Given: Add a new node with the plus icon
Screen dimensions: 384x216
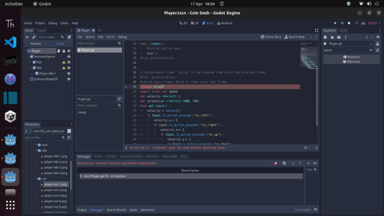Looking at the screenshot, I should pos(27,37).
